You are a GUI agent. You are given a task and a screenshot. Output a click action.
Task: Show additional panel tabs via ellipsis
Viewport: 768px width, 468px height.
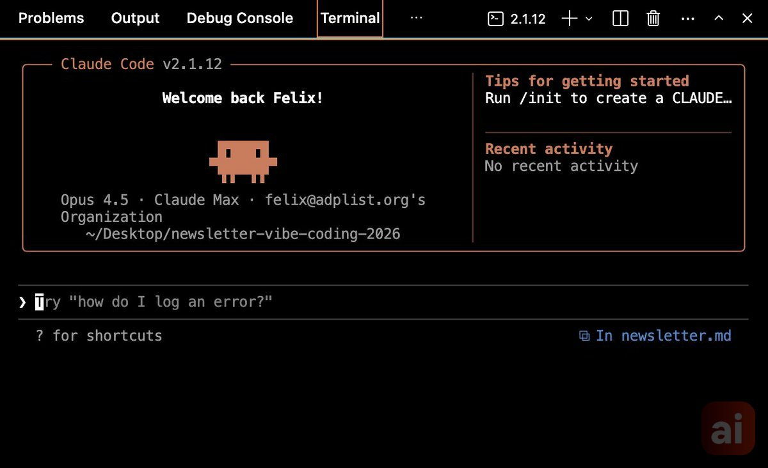click(x=417, y=18)
